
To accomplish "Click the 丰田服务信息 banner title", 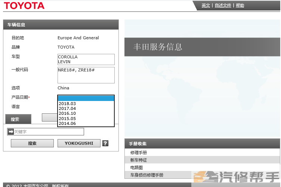I will coord(158,47).
